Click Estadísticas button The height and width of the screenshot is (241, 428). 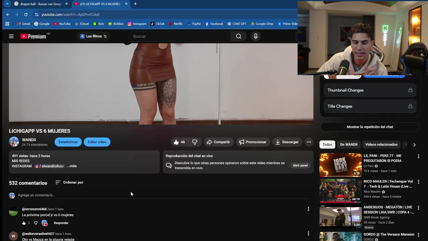tap(68, 142)
